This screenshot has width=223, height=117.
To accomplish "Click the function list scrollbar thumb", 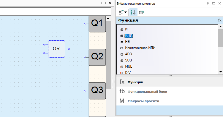I will coord(221,38).
